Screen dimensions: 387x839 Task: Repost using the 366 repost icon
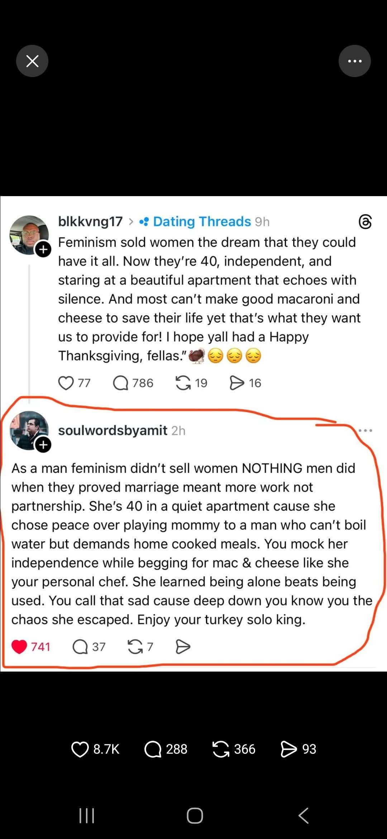tap(221, 749)
